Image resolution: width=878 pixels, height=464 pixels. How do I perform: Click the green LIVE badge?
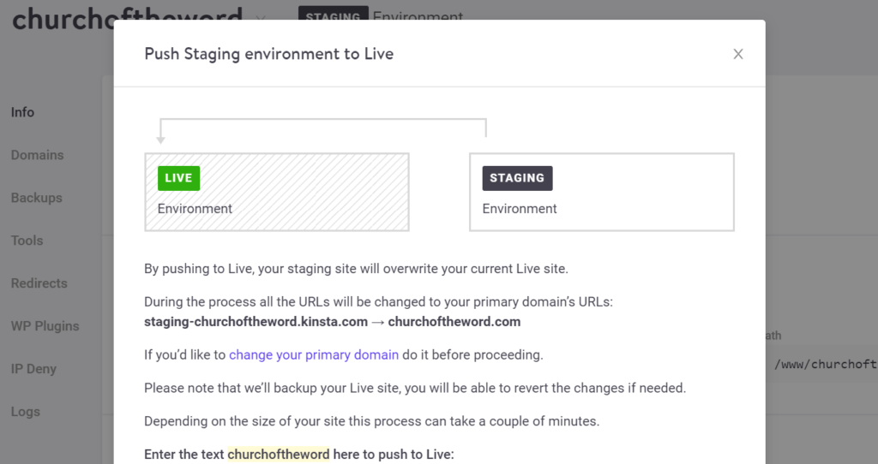pos(178,178)
